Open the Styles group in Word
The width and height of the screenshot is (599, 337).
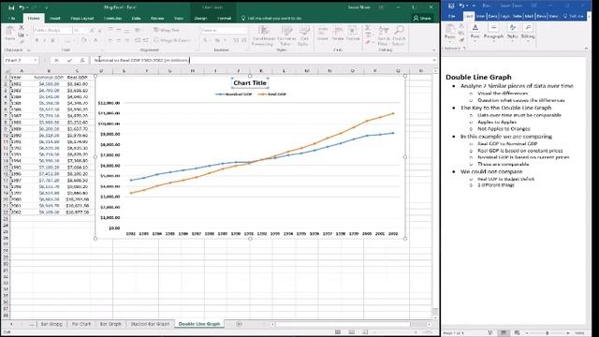(512, 32)
